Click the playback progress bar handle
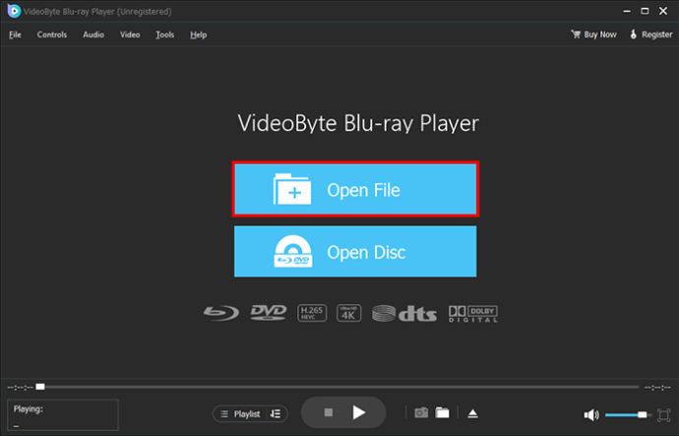679x436 pixels. [x=40, y=387]
